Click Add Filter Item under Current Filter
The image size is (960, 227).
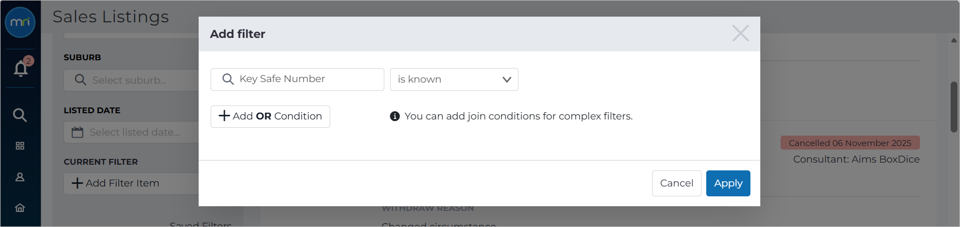point(131,183)
